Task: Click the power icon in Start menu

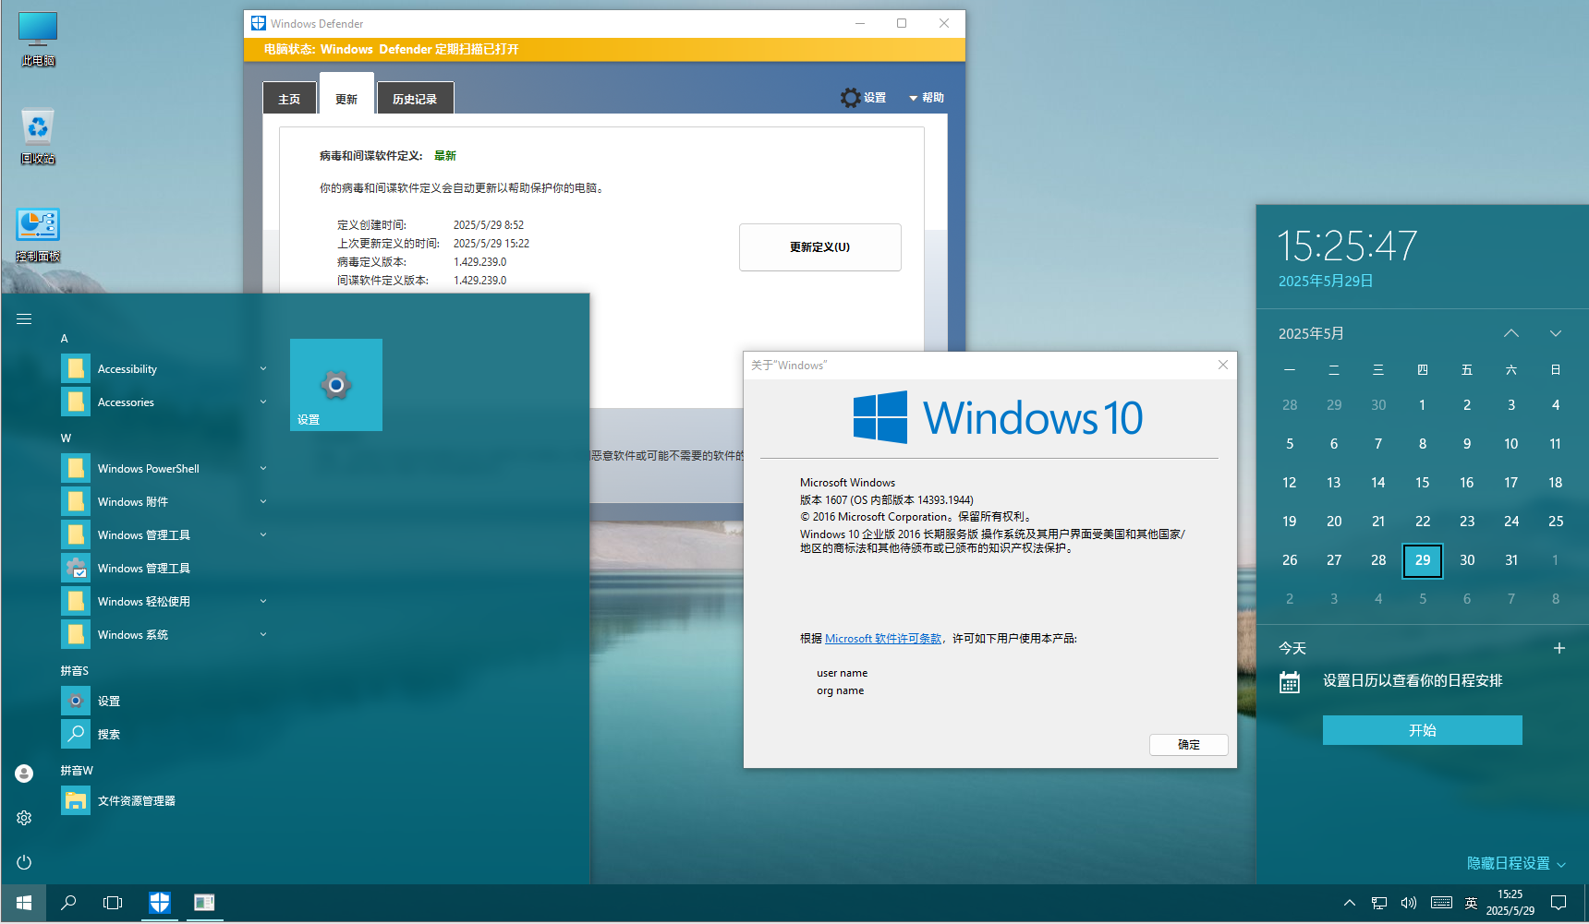Action: click(24, 862)
